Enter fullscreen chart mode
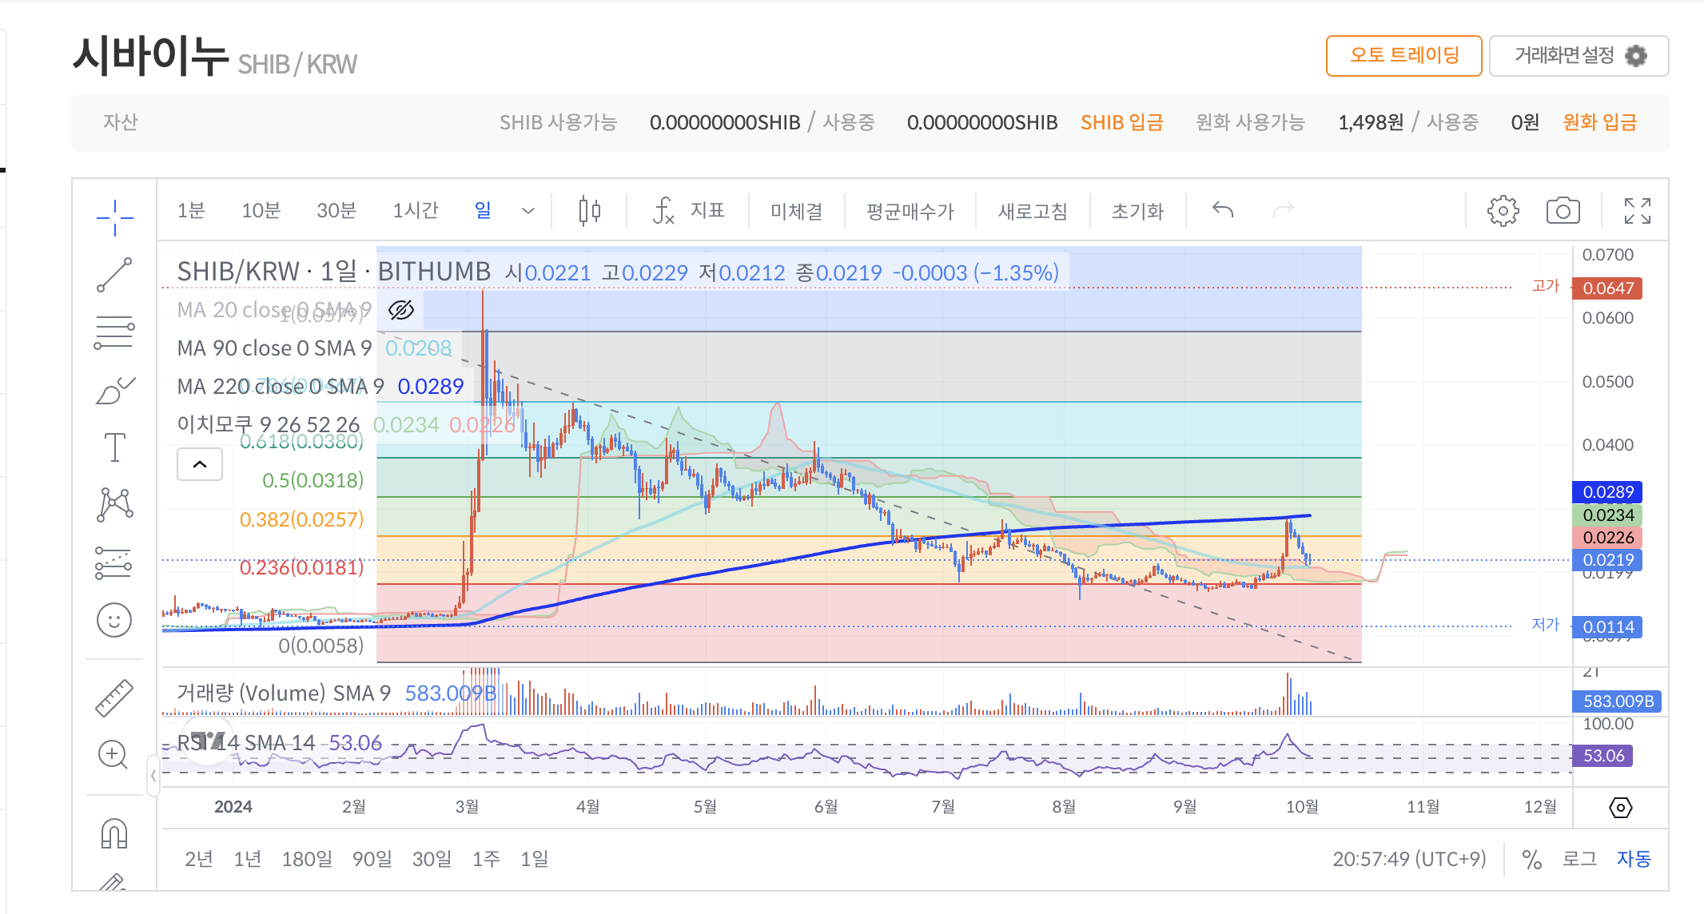The image size is (1704, 914). tap(1637, 211)
